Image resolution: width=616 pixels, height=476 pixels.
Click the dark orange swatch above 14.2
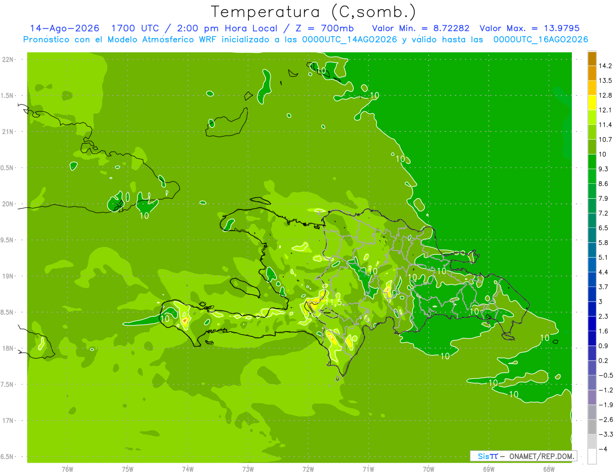point(592,59)
